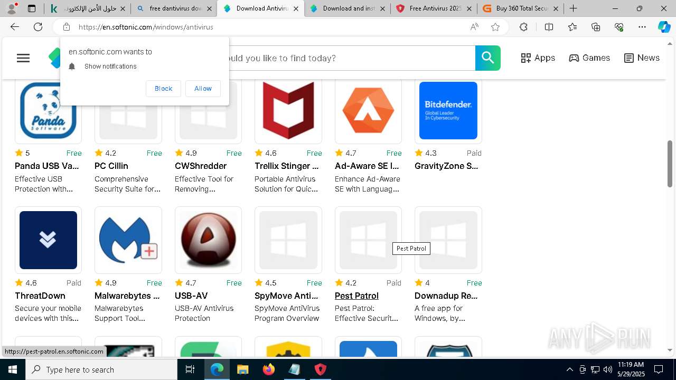Open the SpyMove Antivirus placeholder icon

tap(288, 240)
